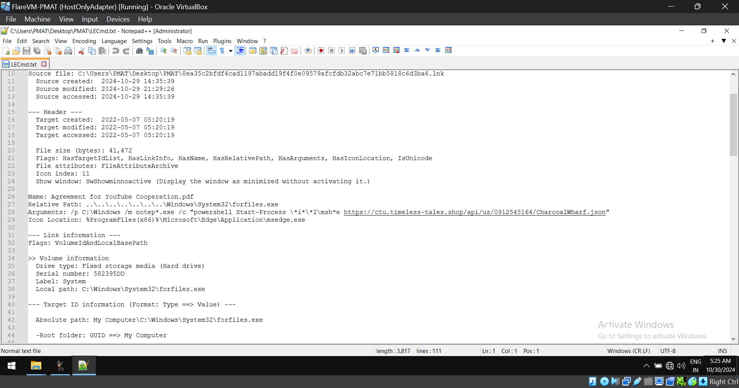This screenshot has width=739, height=388.
Task: Click the Notepad++ taskbar icon
Action: coord(84,366)
